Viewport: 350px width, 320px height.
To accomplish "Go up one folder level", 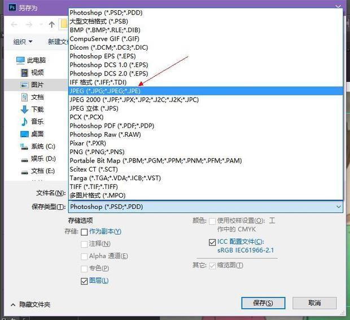I will (52, 24).
